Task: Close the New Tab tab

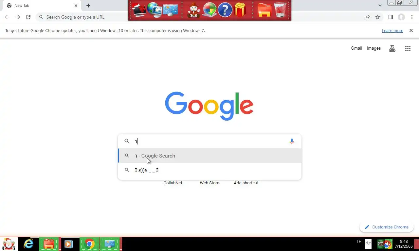Action: (76, 6)
